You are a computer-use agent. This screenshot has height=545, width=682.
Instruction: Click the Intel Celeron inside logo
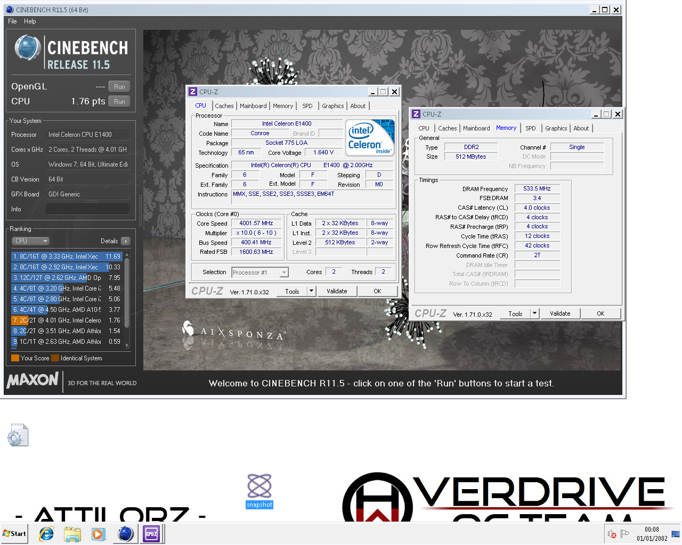370,138
